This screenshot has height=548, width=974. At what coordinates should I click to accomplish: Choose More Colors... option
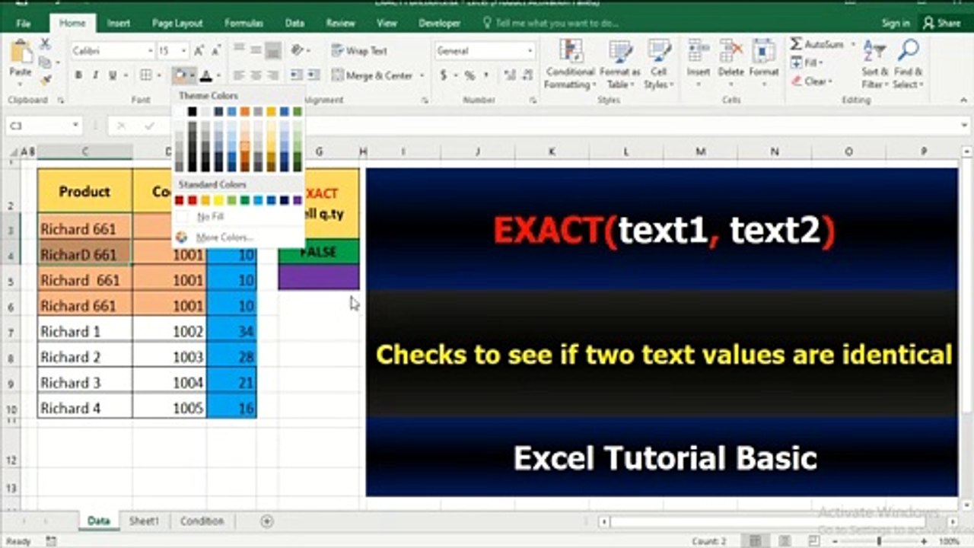(x=240, y=237)
